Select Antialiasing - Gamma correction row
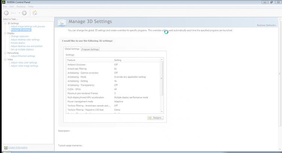Screen dimensions: 282x153 point(113,73)
